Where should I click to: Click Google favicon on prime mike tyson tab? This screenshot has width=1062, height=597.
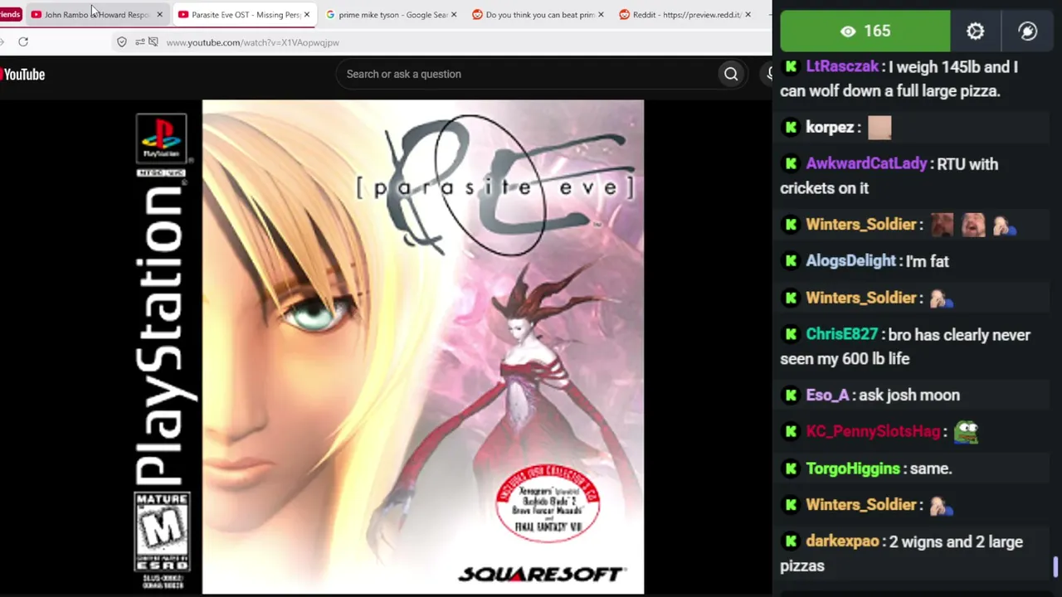click(x=330, y=15)
